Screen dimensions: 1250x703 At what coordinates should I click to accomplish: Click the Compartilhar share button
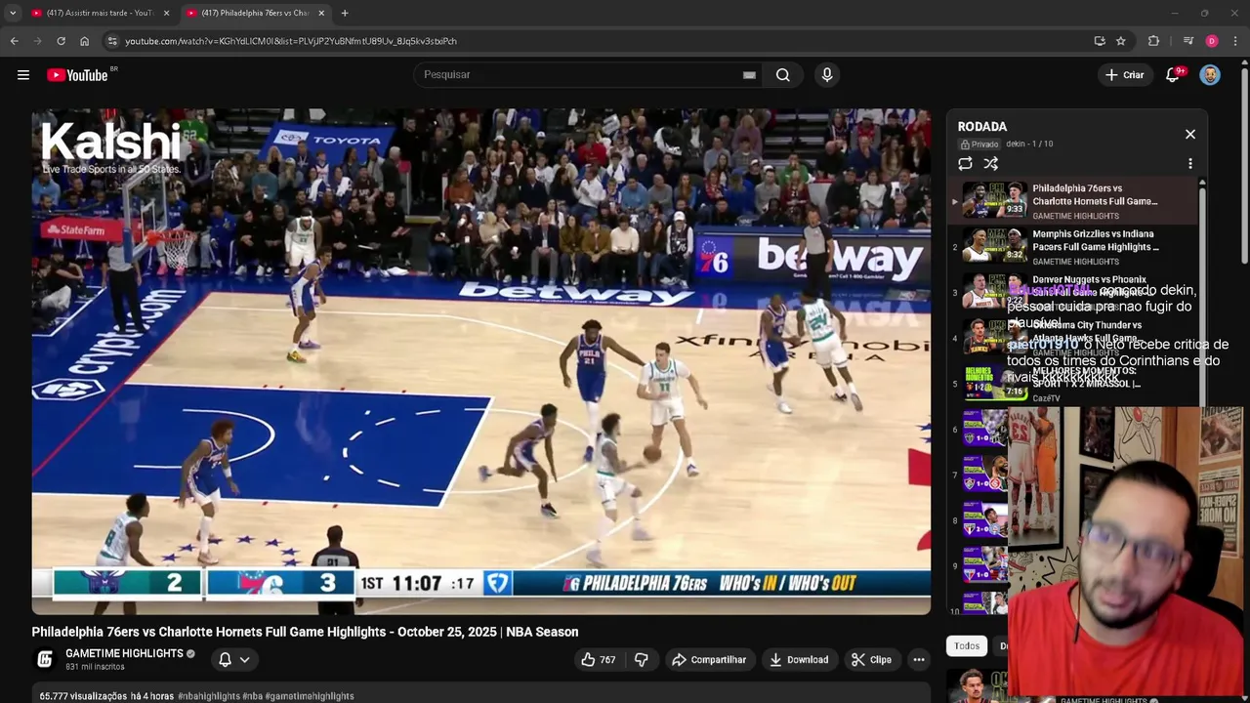(710, 660)
